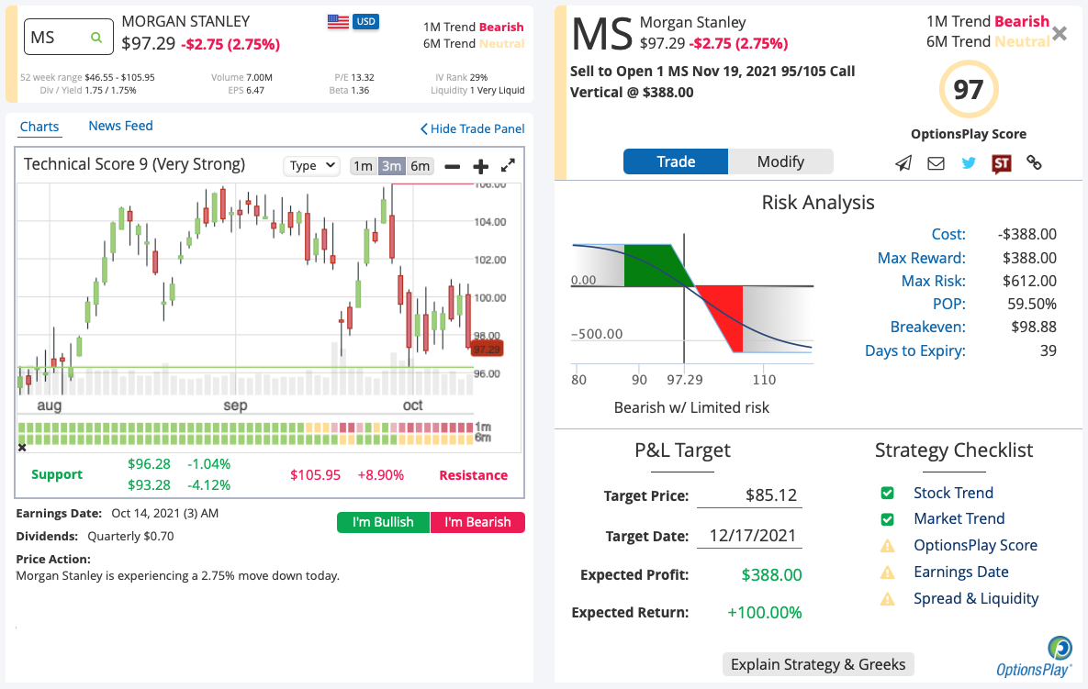Edit the Target Date field
The image size is (1088, 689).
pyautogui.click(x=749, y=535)
